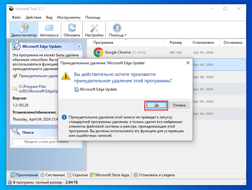The image size is (252, 190).
Task: Click the Uninstall Tool title bar icon
Action: [11, 9]
